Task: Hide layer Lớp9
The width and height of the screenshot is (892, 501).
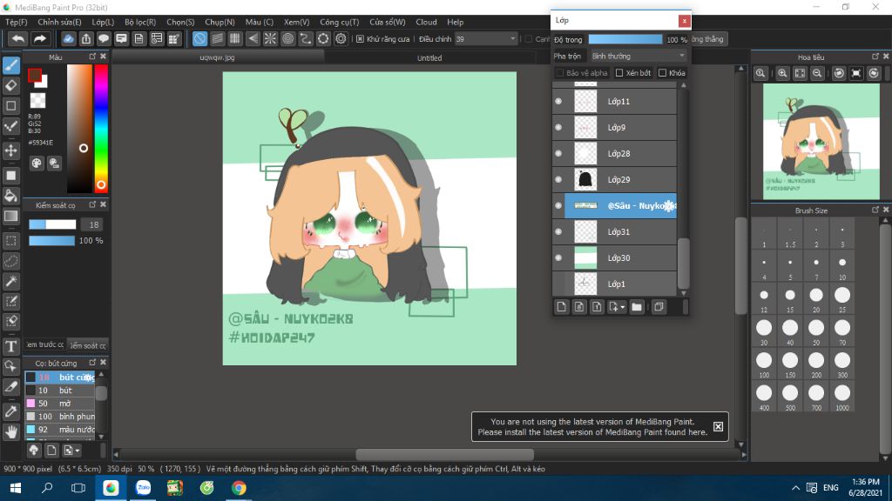Action: [x=558, y=127]
